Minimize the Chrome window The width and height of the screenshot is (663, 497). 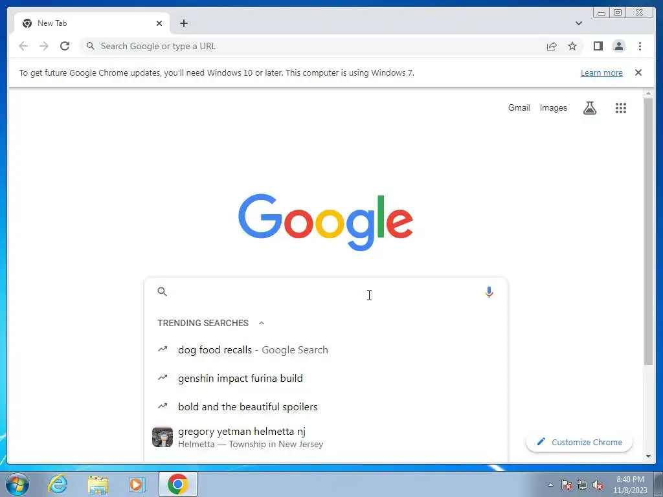(601, 12)
